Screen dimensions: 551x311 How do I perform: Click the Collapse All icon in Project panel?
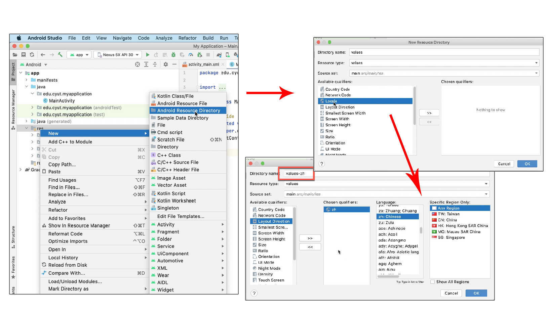[155, 64]
